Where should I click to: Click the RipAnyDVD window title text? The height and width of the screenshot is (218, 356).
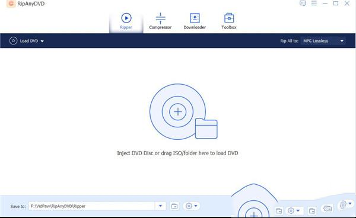click(31, 4)
